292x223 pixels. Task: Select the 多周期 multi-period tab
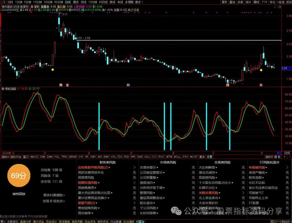(129, 2)
